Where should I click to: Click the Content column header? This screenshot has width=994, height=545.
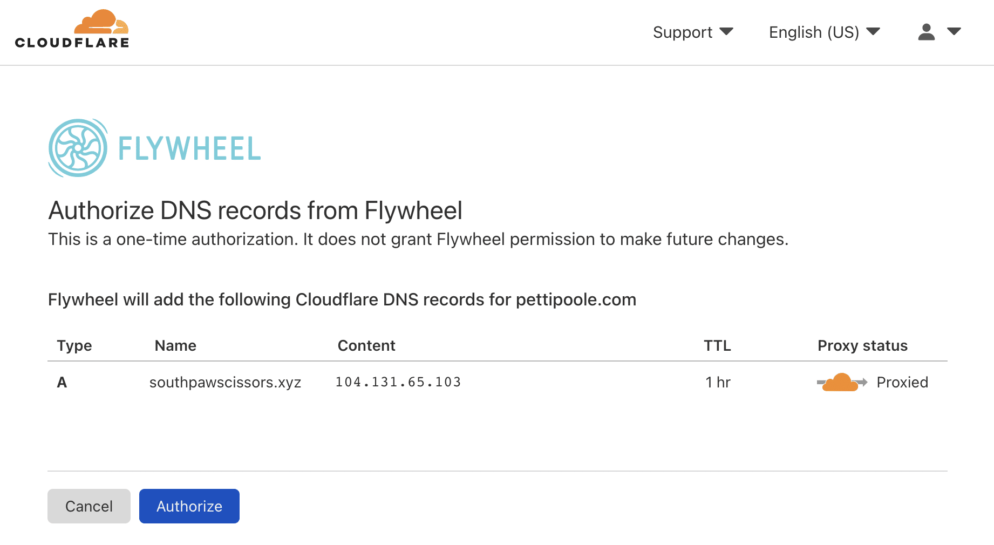(366, 345)
